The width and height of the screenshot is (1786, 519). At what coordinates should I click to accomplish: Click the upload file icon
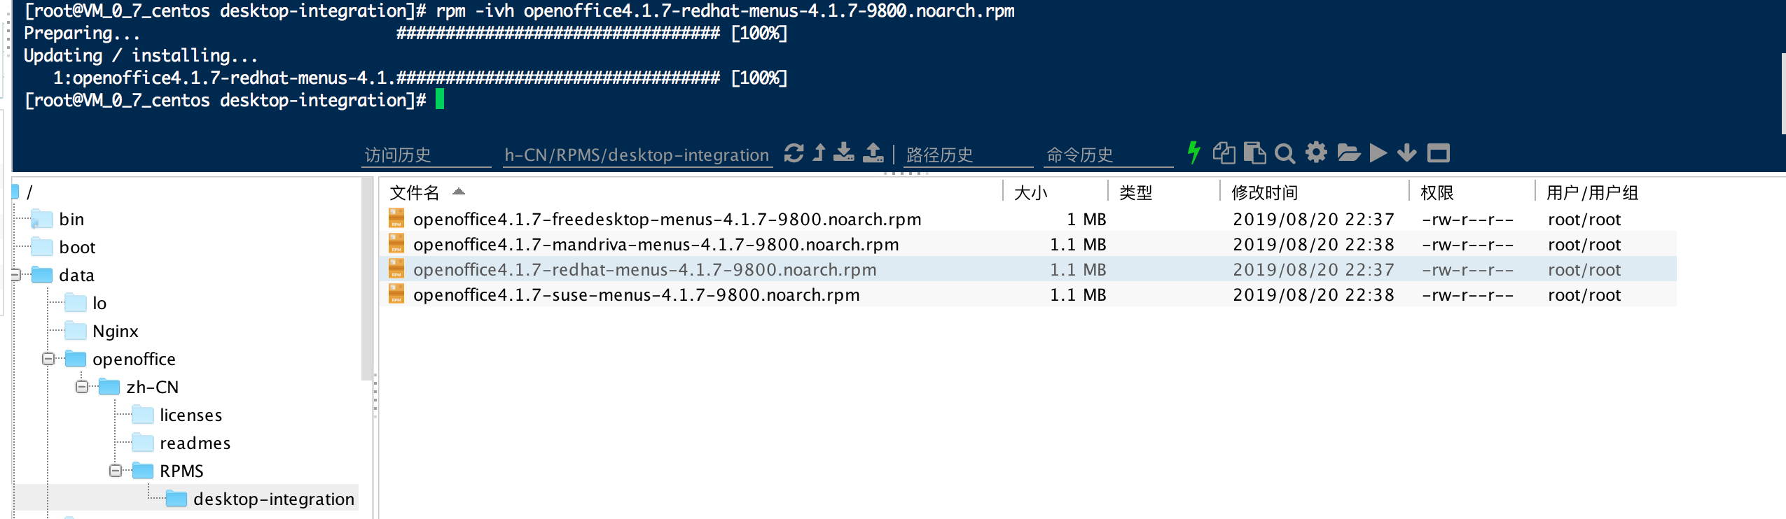click(873, 152)
